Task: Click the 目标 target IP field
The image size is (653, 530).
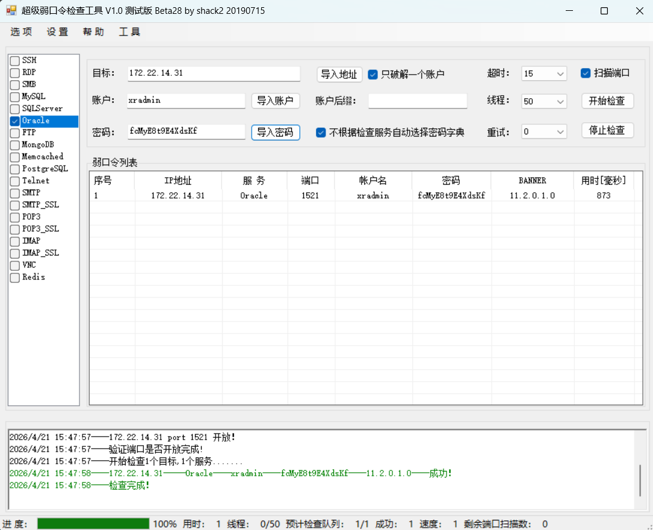Action: tap(214, 73)
